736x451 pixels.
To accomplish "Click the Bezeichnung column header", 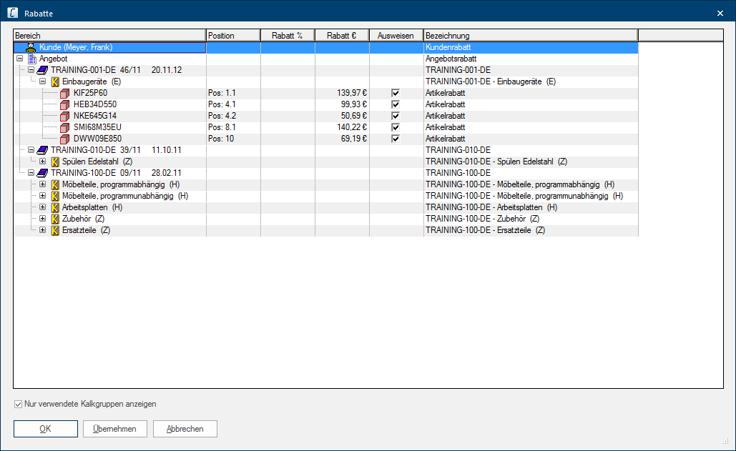I will [529, 36].
